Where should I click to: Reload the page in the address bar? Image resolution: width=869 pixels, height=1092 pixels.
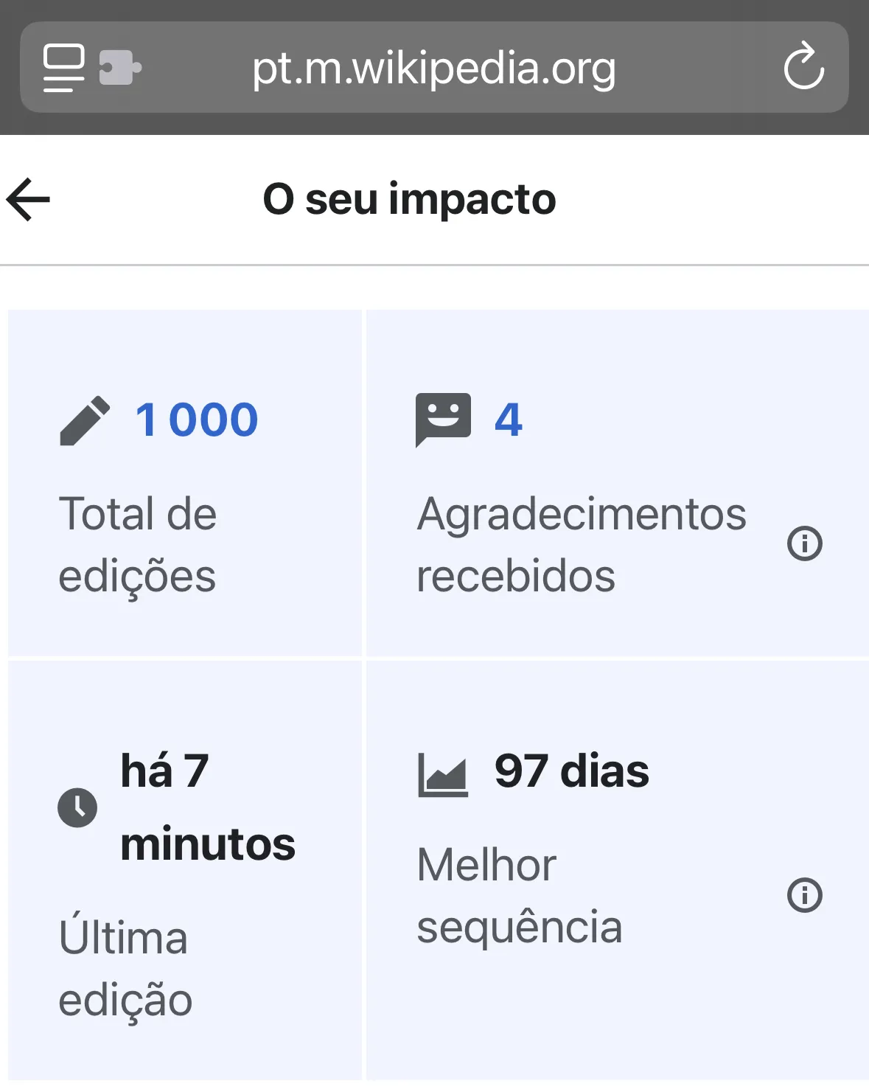[803, 66]
